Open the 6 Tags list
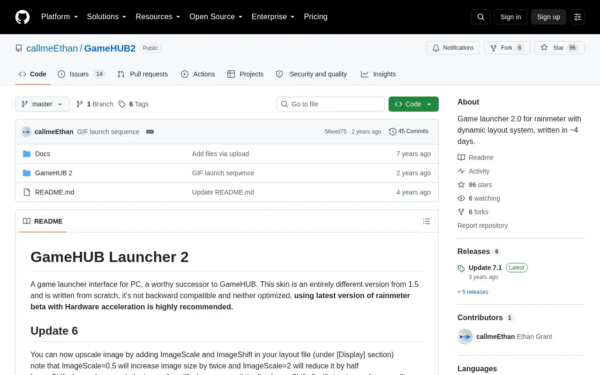 point(134,104)
